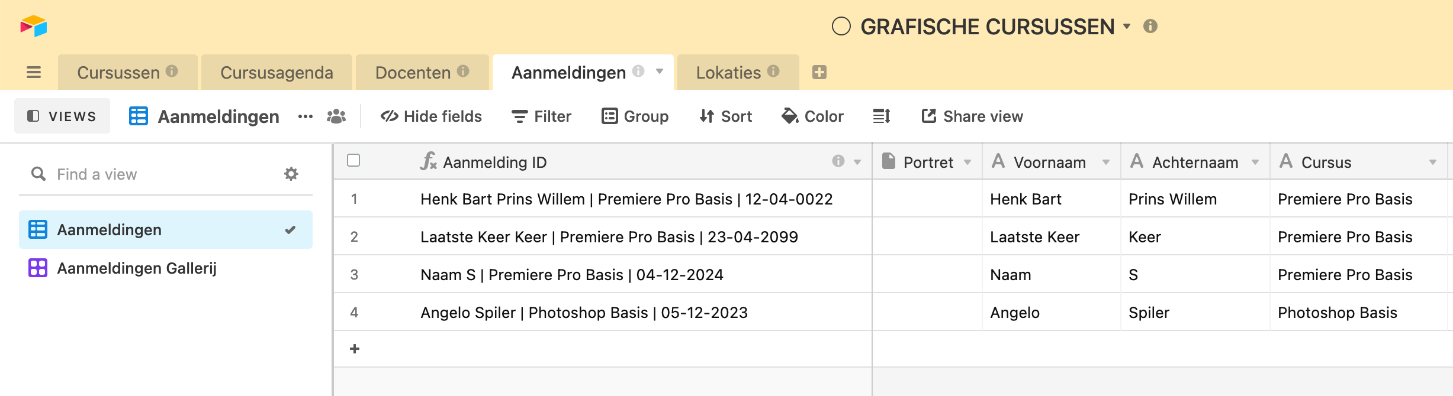Show info for Cursussen table
This screenshot has height=396, width=1453.
172,71
